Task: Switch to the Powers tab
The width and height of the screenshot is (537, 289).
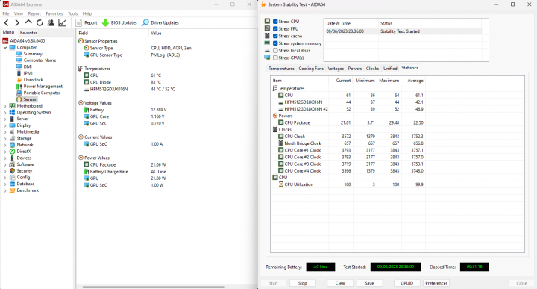Action: (x=355, y=69)
